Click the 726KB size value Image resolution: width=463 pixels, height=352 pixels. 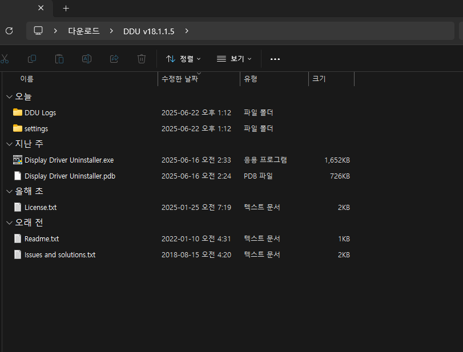tap(340, 176)
